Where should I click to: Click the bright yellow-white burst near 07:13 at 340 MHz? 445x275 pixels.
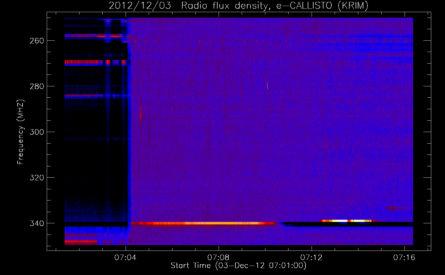[x=348, y=221]
